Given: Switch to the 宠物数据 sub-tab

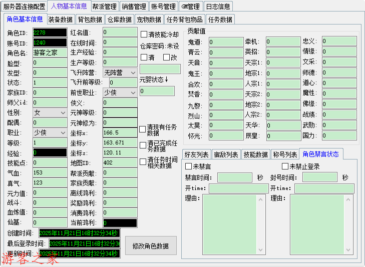Looking at the screenshot, I should click(x=149, y=19).
